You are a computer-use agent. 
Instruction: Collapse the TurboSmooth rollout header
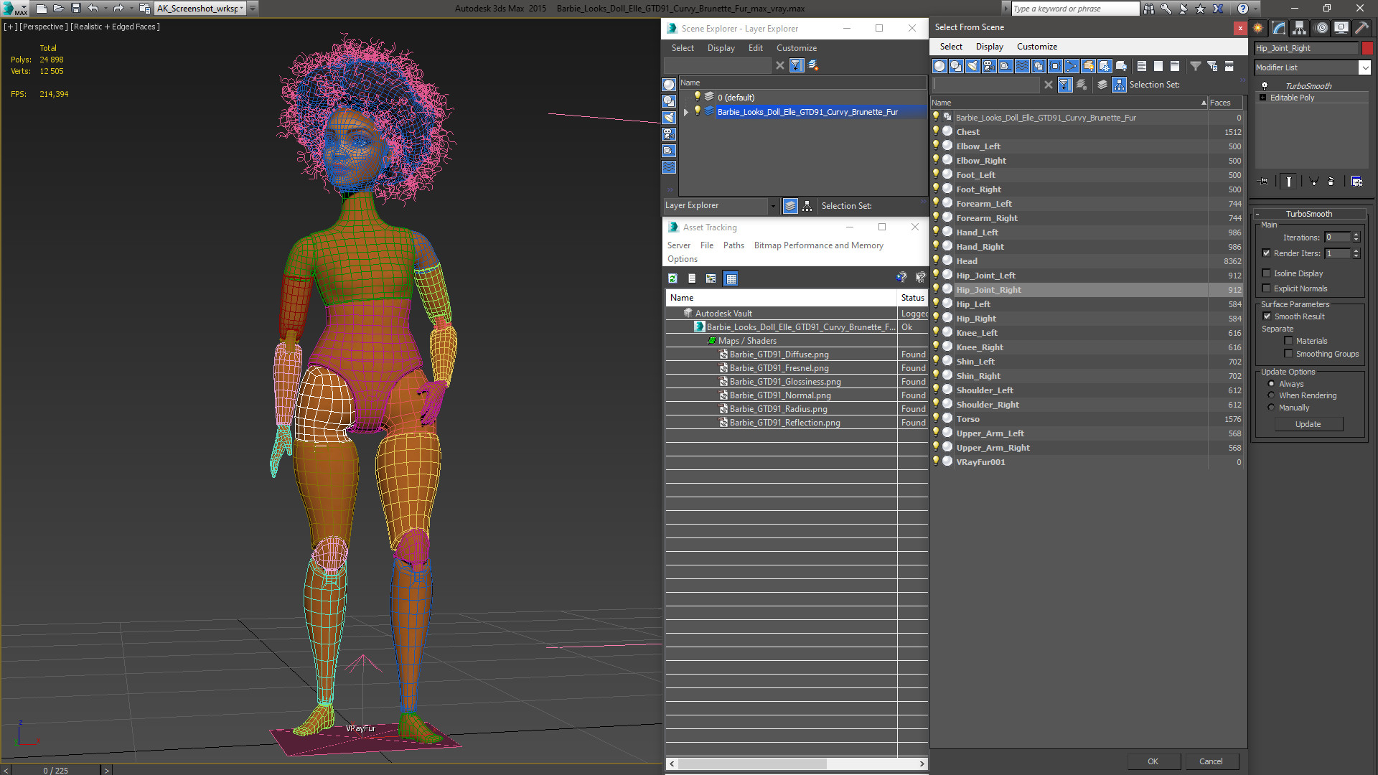tap(1309, 214)
